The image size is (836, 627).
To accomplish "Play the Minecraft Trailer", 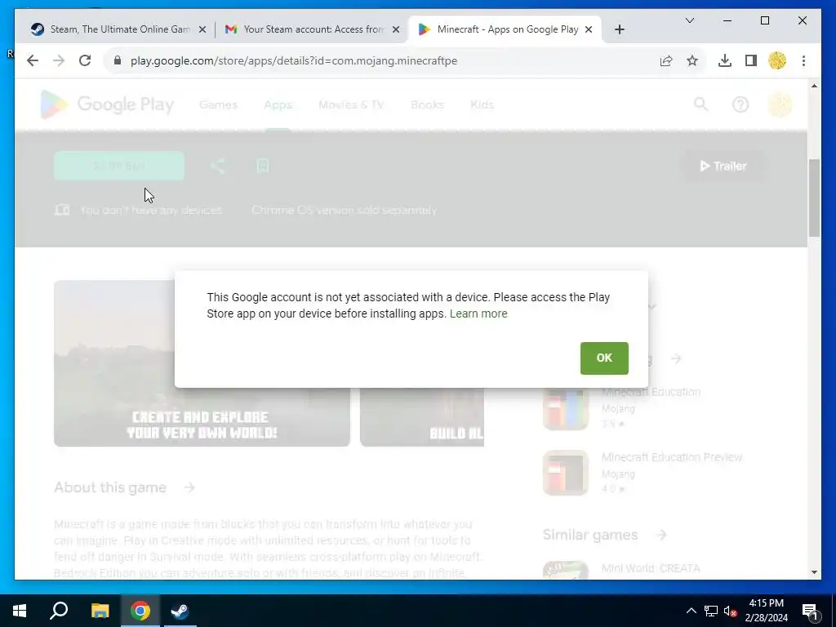I will point(723,166).
